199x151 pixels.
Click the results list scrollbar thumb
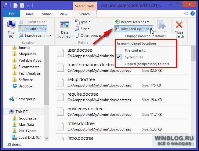[194, 53]
